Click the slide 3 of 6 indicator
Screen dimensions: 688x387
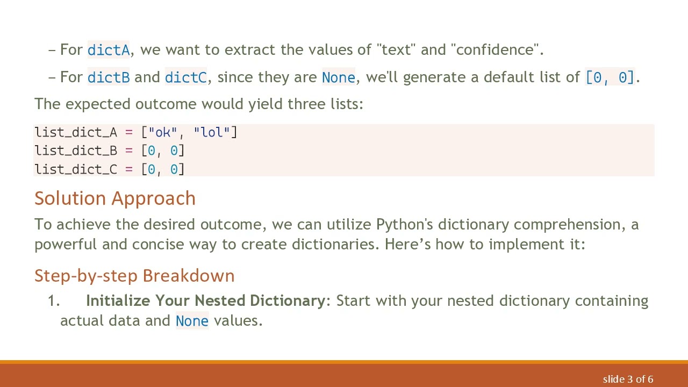click(628, 379)
